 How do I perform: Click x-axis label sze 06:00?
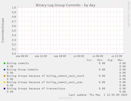point(22,56)
